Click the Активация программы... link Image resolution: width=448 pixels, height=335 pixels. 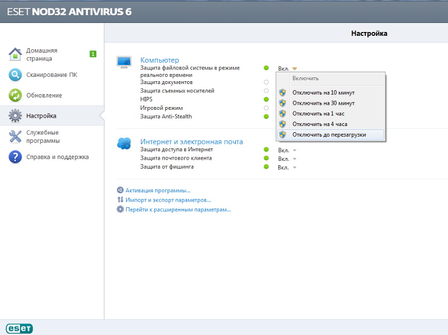pyautogui.click(x=158, y=190)
